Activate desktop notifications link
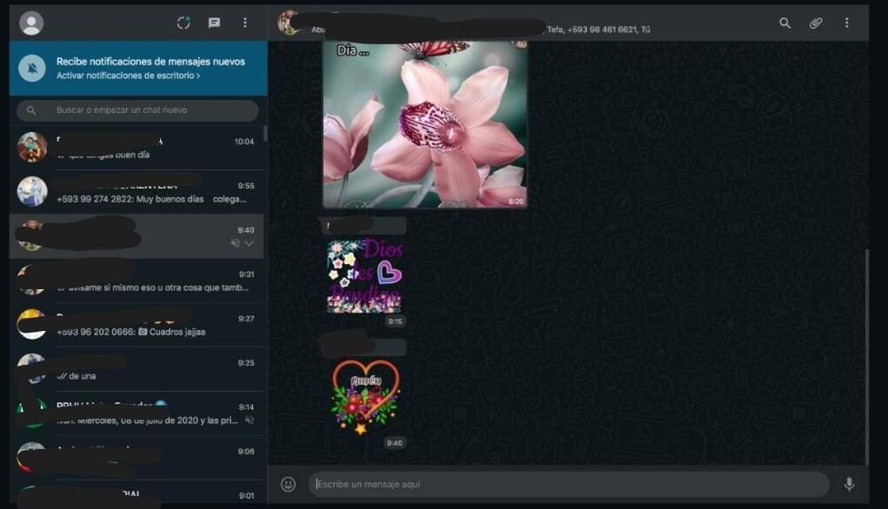The image size is (888, 509). click(128, 76)
